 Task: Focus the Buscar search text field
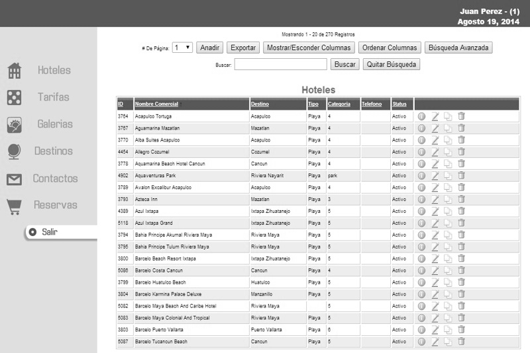280,64
